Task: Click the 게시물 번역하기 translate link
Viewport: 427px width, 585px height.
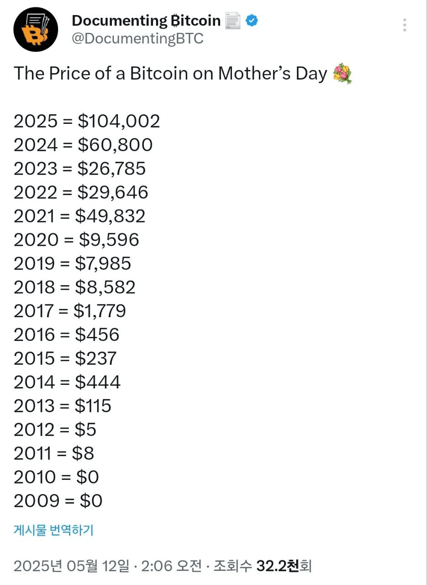Action: point(53,530)
